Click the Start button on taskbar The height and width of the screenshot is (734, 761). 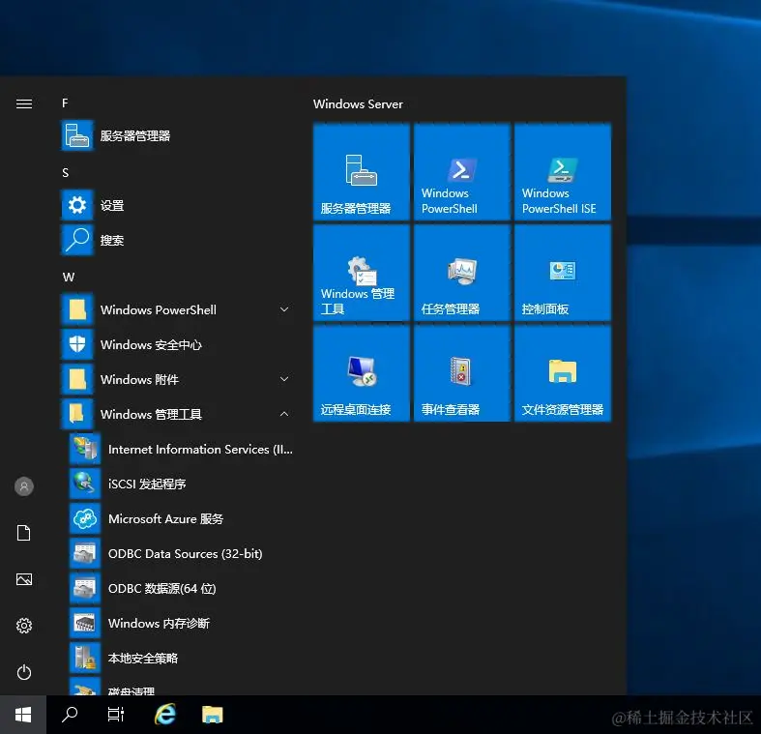(23, 715)
